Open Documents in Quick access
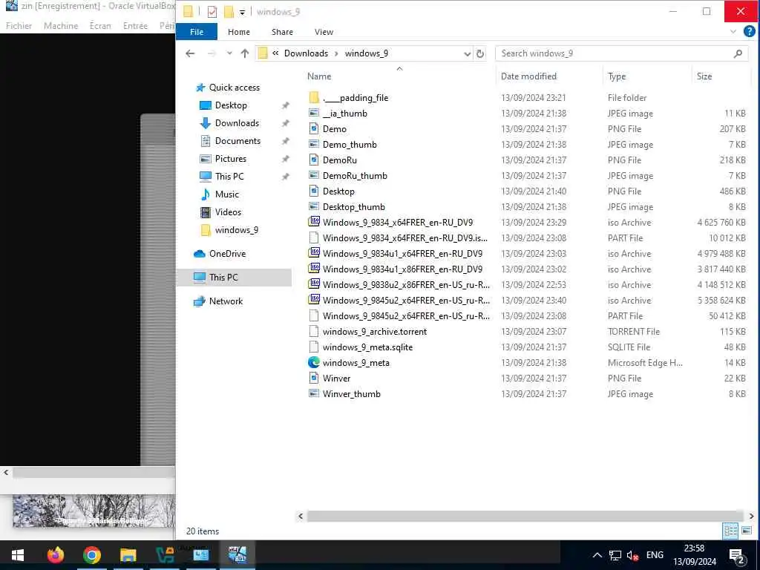The height and width of the screenshot is (570, 760). pyautogui.click(x=237, y=141)
